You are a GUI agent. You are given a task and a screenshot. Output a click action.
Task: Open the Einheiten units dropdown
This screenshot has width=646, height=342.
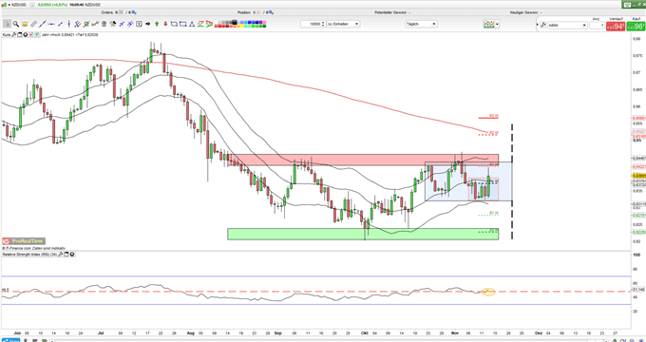343,24
